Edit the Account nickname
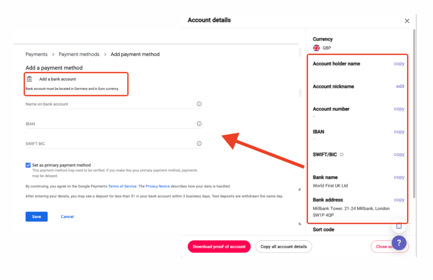Image resolution: width=433 pixels, height=280 pixels. click(400, 86)
